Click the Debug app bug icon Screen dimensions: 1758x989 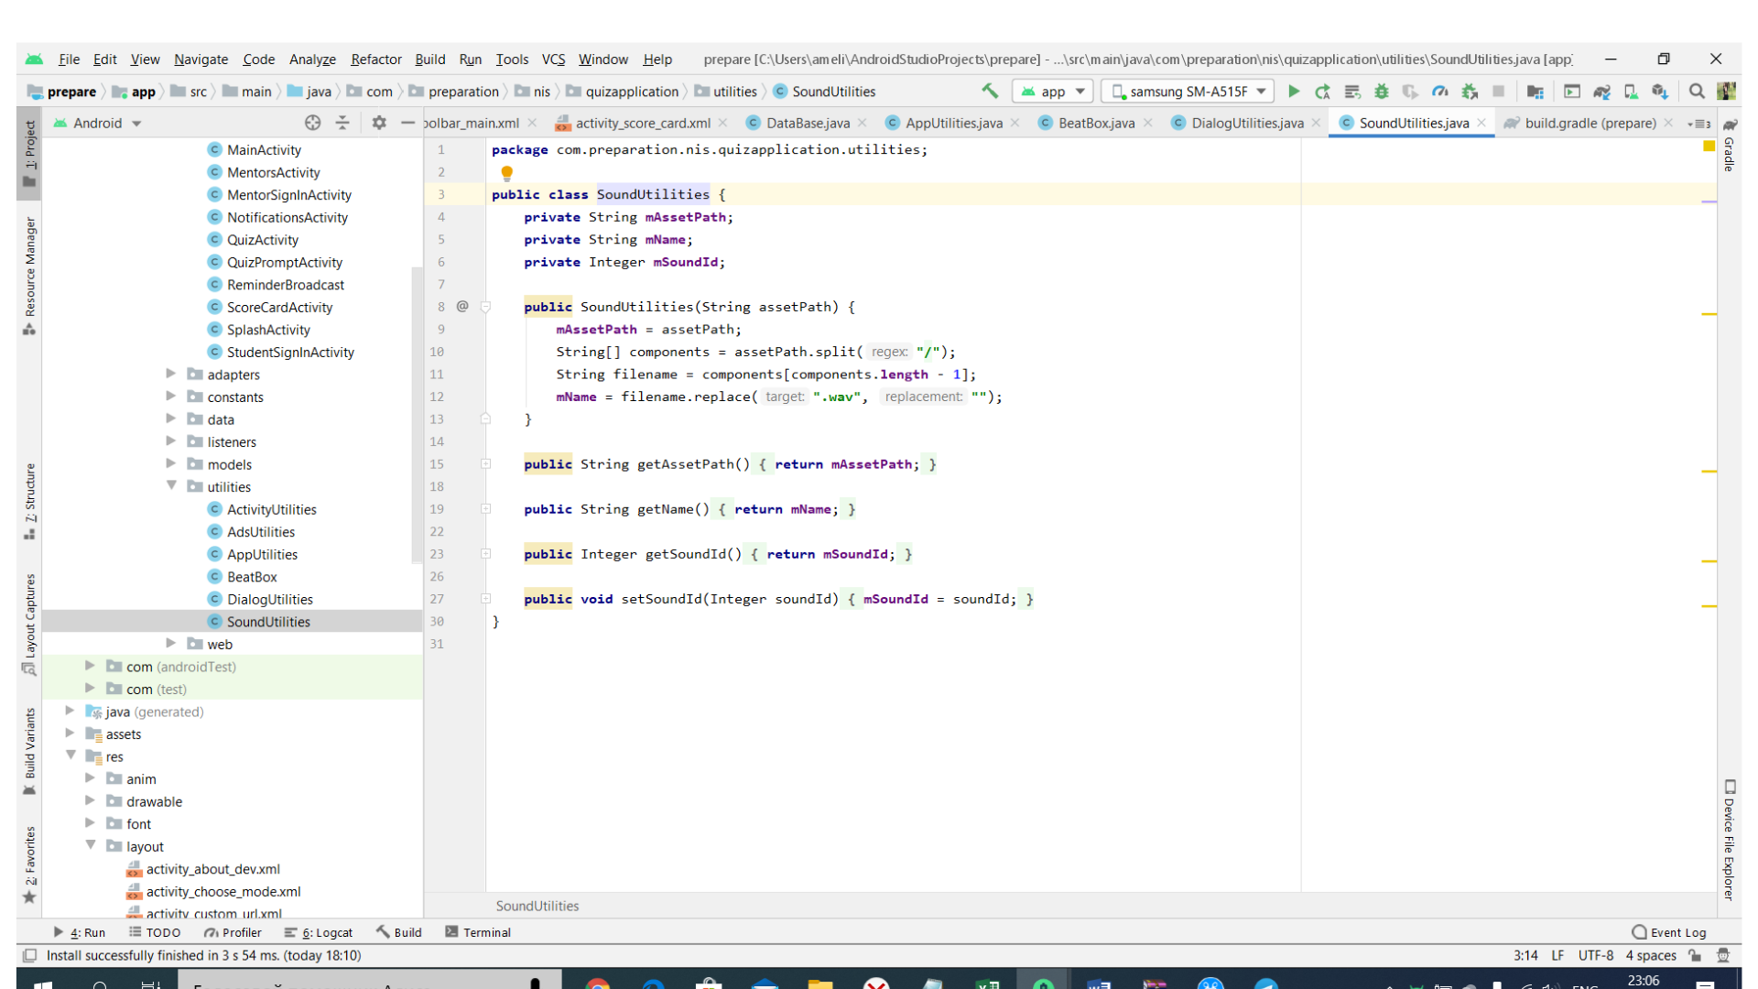tap(1382, 91)
